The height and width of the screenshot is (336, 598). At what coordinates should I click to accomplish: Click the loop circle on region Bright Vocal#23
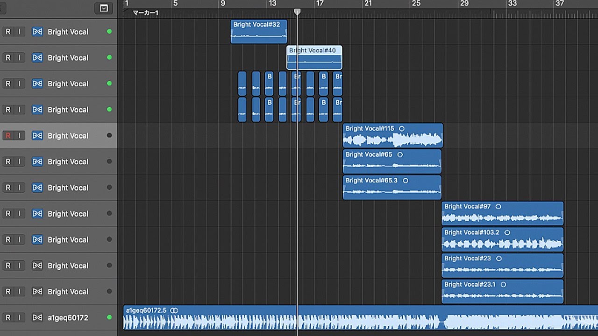[x=498, y=259]
